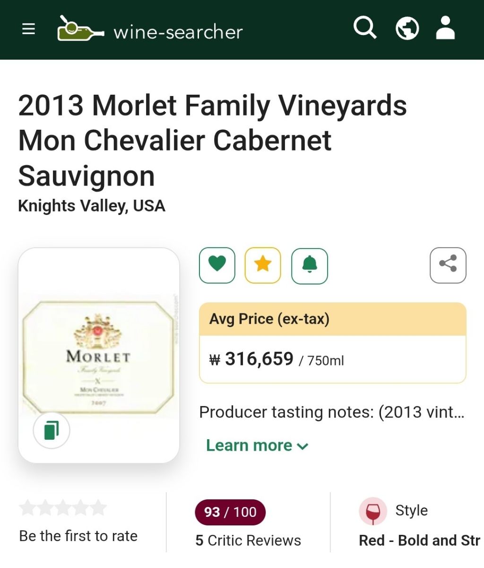Screen dimensions: 484x568
Task: Select the Red - Bold and Structured style
Action: coord(419,540)
